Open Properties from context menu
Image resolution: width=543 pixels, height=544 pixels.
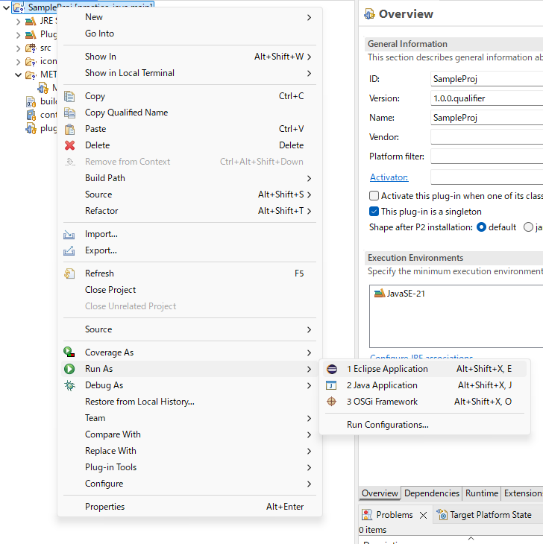pos(189,507)
